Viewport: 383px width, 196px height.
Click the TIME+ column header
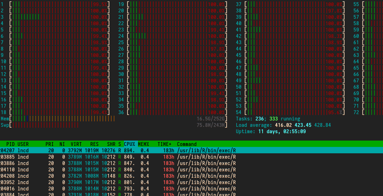164,144
